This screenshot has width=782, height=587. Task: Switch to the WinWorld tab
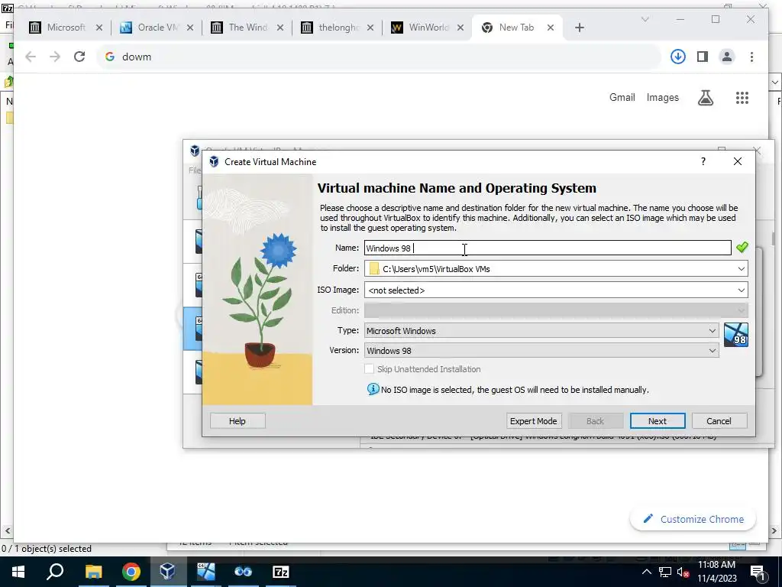pyautogui.click(x=428, y=28)
